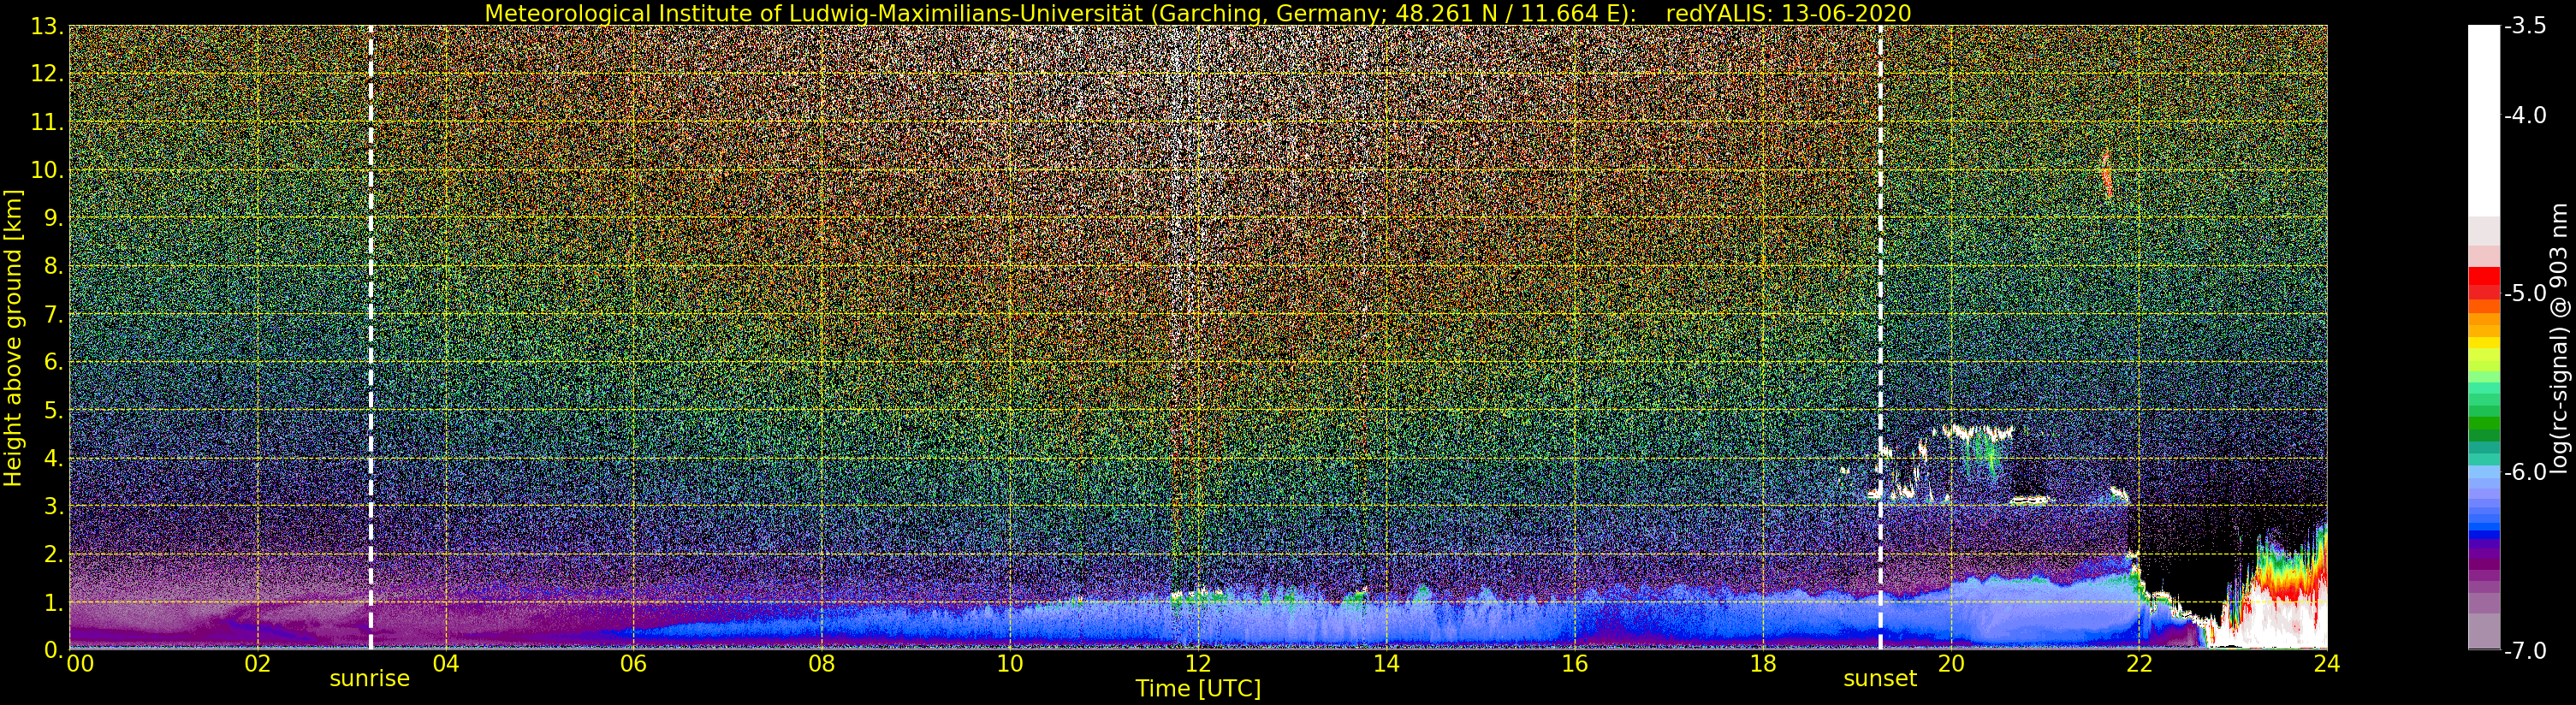The width and height of the screenshot is (2576, 705).
Task: Click colorbar tick label '-5.0'
Action: coord(2525,294)
